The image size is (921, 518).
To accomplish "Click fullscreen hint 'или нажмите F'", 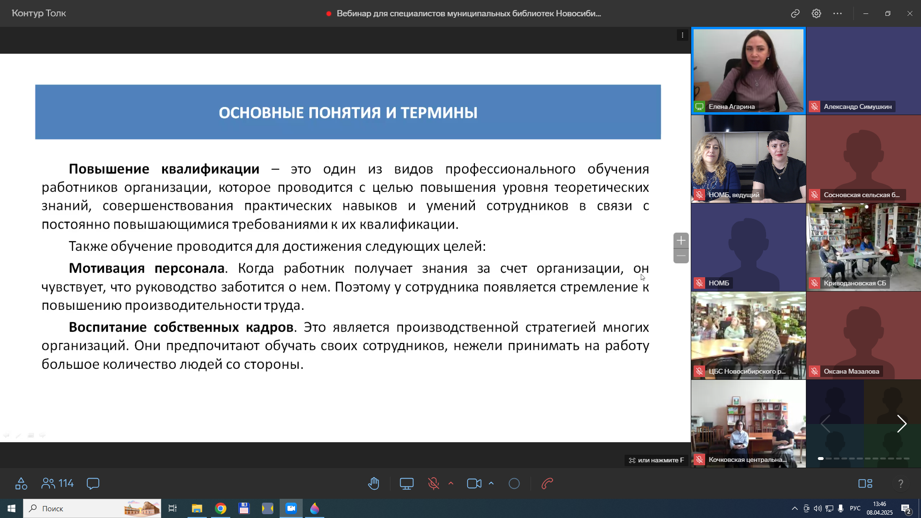I will 656,460.
